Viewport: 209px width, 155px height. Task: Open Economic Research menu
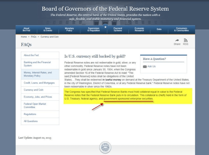pyautogui.click(x=139, y=29)
